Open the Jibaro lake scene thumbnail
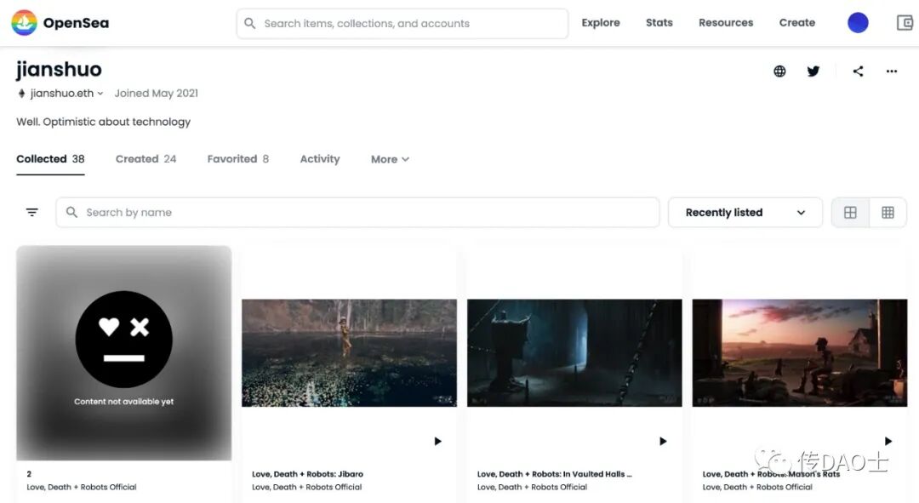The image size is (919, 503). [349, 353]
